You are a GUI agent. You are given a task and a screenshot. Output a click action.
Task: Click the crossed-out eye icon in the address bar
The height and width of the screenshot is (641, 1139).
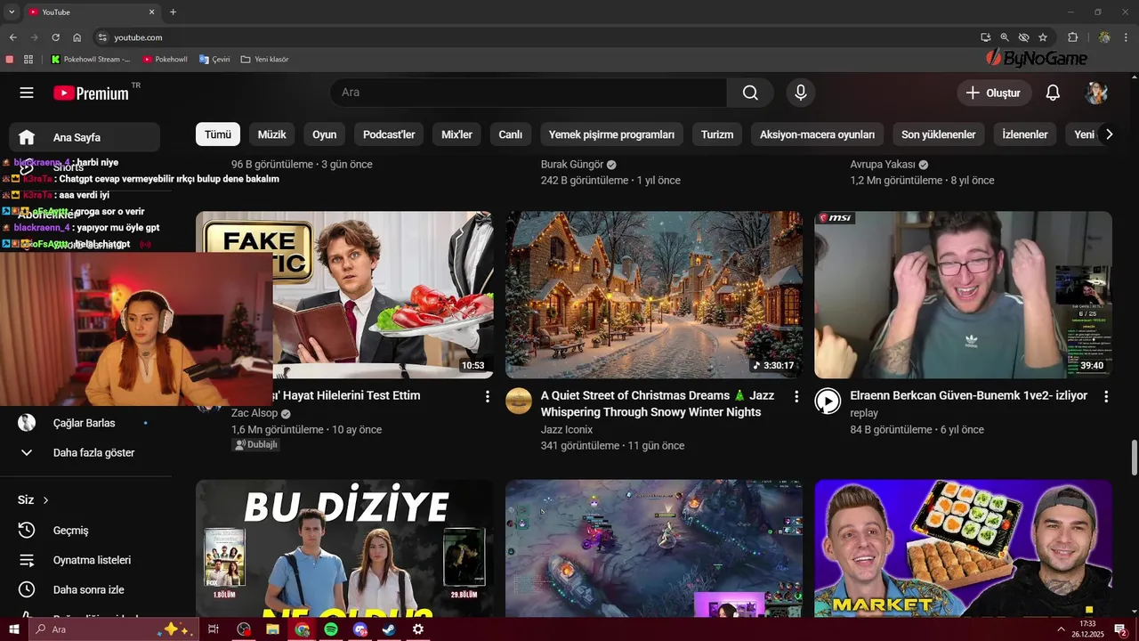[1023, 37]
